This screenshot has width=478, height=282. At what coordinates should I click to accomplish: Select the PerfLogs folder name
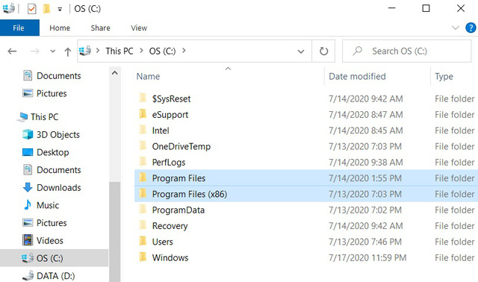point(169,163)
